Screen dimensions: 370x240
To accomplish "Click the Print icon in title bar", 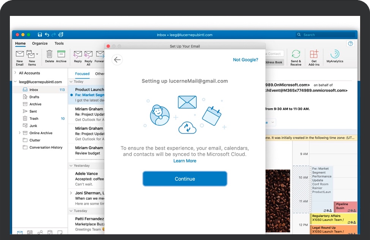I will click(61, 34).
